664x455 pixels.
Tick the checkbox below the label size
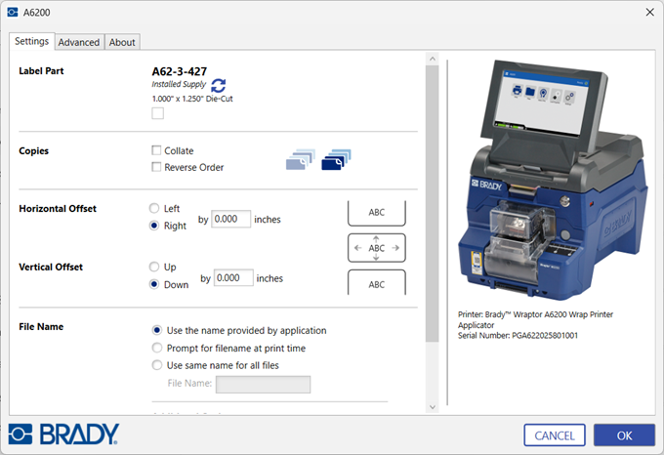pyautogui.click(x=158, y=114)
